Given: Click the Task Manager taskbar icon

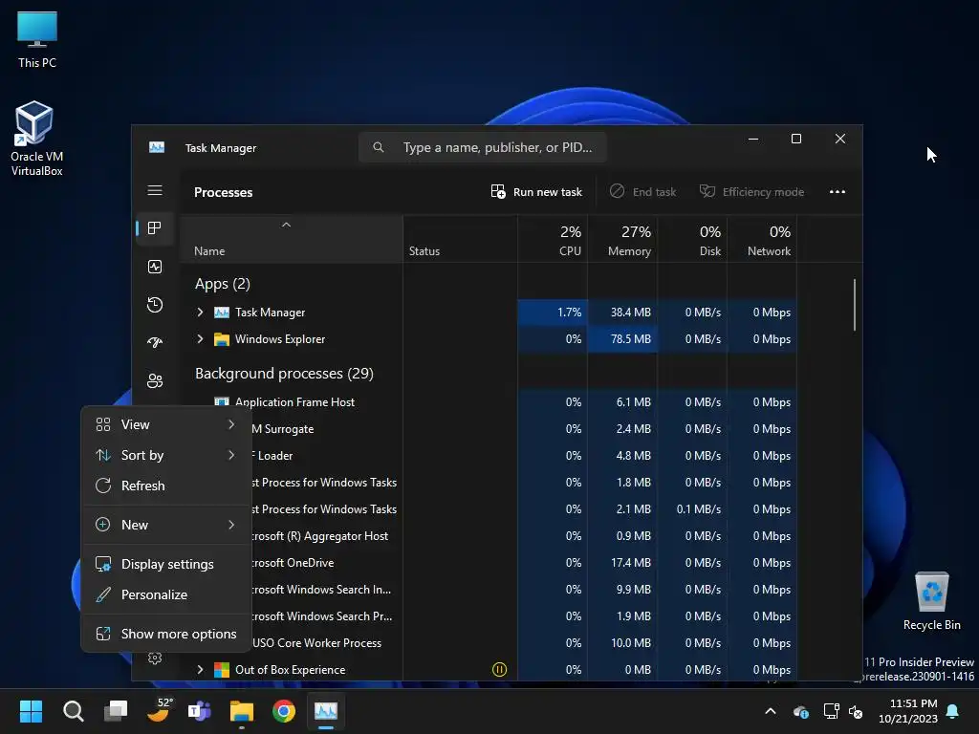Looking at the screenshot, I should click(326, 711).
